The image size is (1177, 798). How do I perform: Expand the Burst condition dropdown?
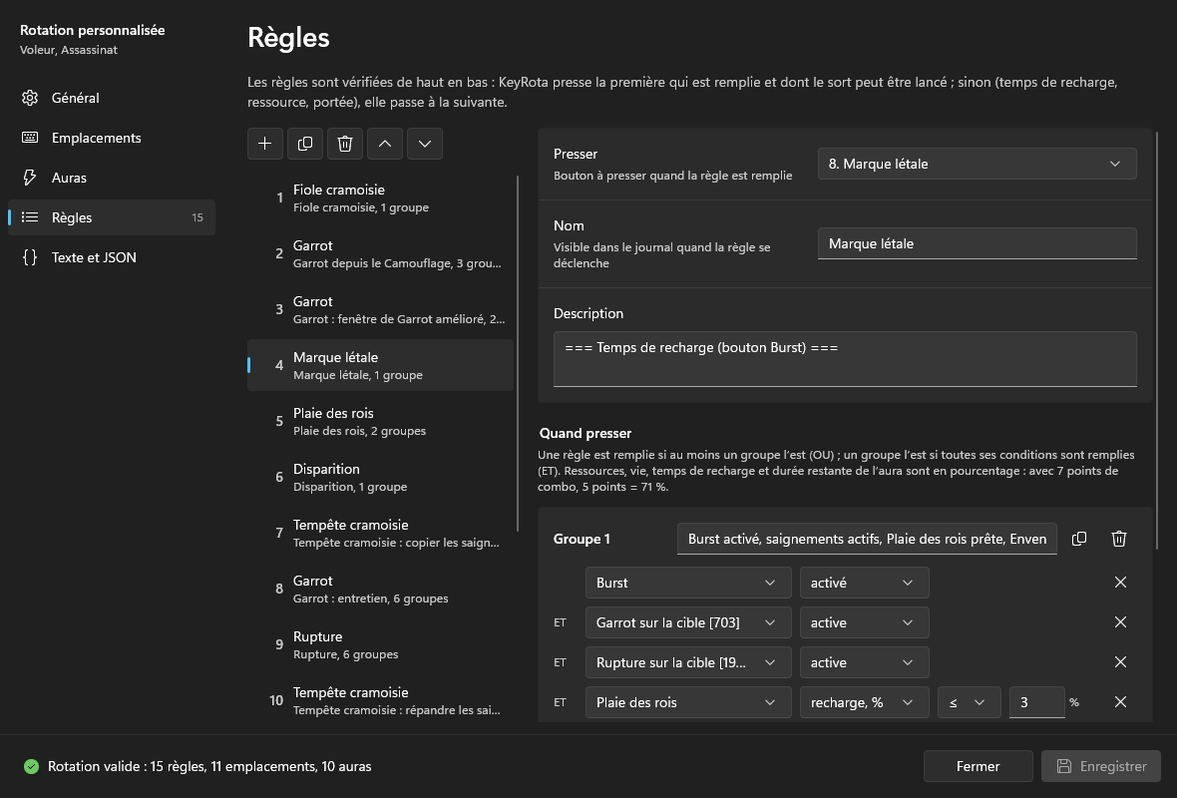tap(688, 583)
